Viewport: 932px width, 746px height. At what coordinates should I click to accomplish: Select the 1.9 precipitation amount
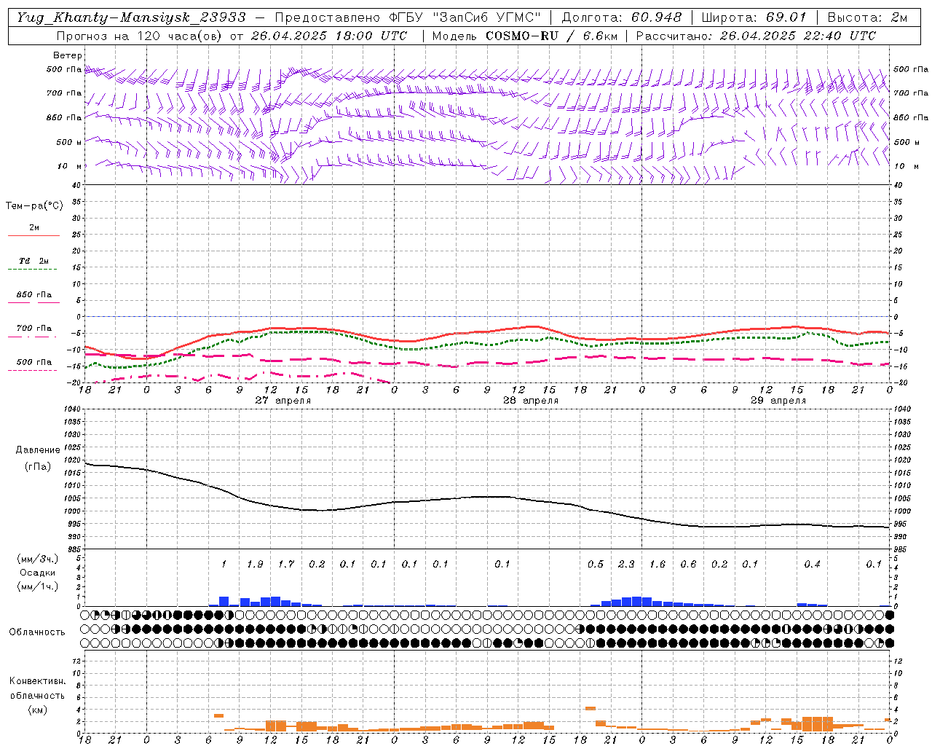255,564
